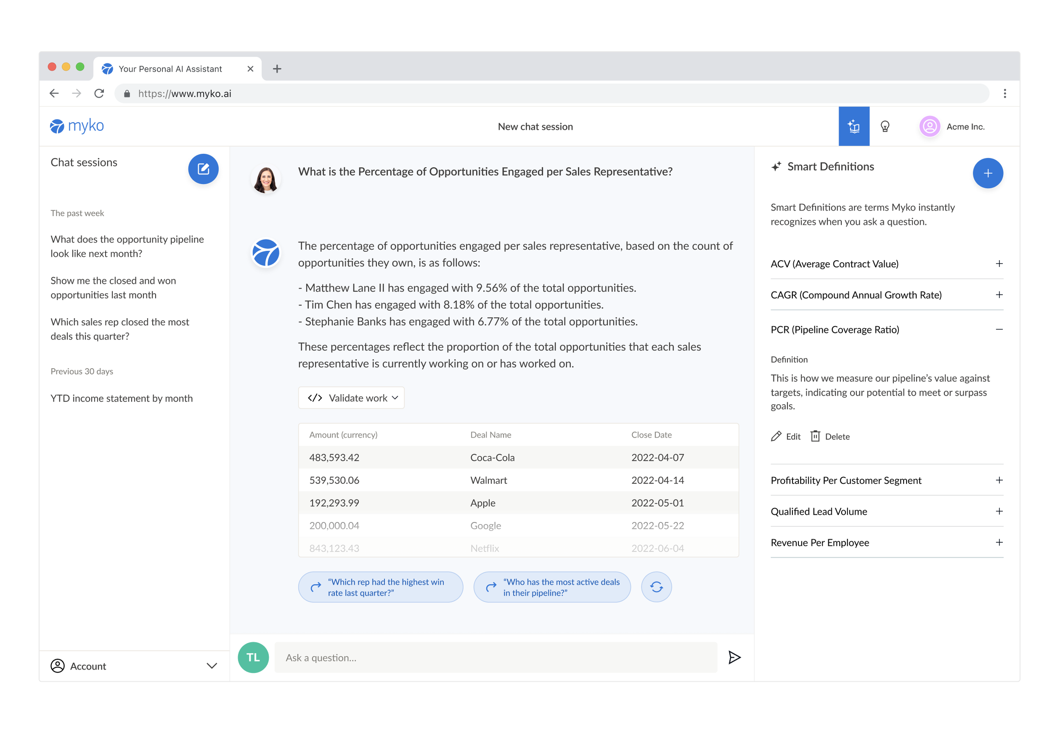Click the Account label in sidebar footer

[x=88, y=666]
